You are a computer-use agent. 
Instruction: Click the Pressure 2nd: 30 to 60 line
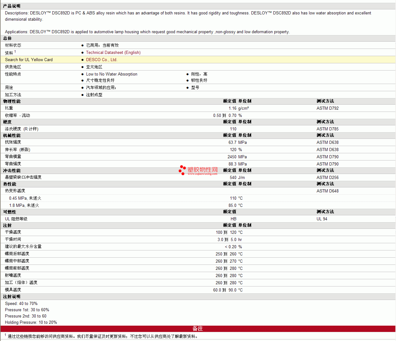pyautogui.click(x=26, y=316)
